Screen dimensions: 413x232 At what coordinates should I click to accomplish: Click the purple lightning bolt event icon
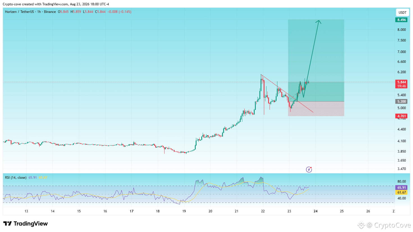(309, 169)
